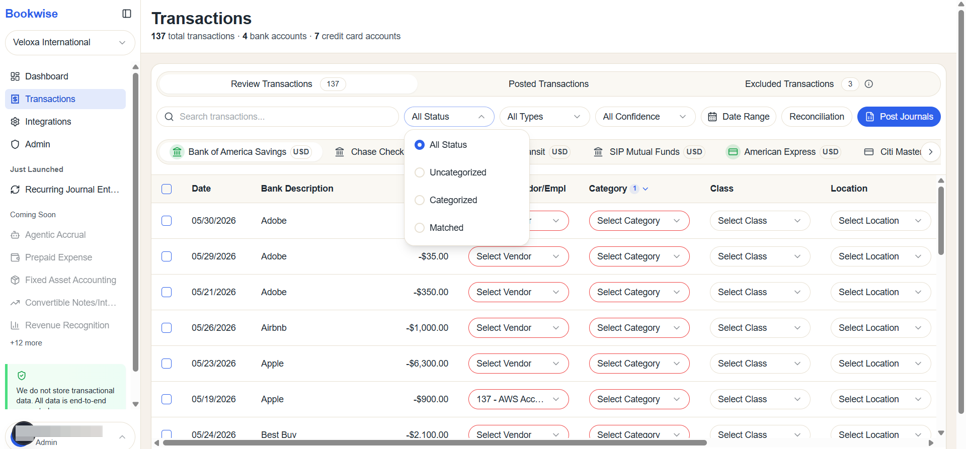The image size is (966, 449).
Task: Click the Agentic Accrual robot icon
Action: coord(15,235)
